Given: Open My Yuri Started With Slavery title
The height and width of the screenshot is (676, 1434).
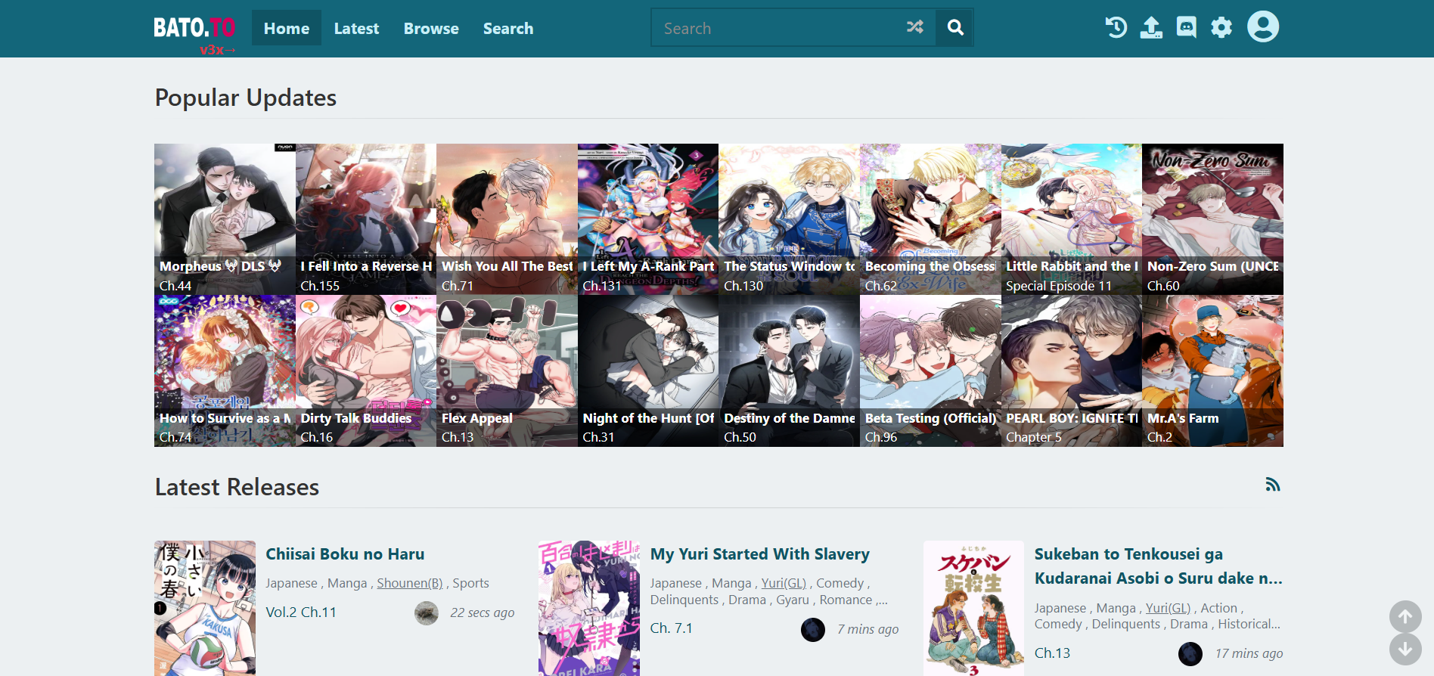Looking at the screenshot, I should pyautogui.click(x=760, y=554).
